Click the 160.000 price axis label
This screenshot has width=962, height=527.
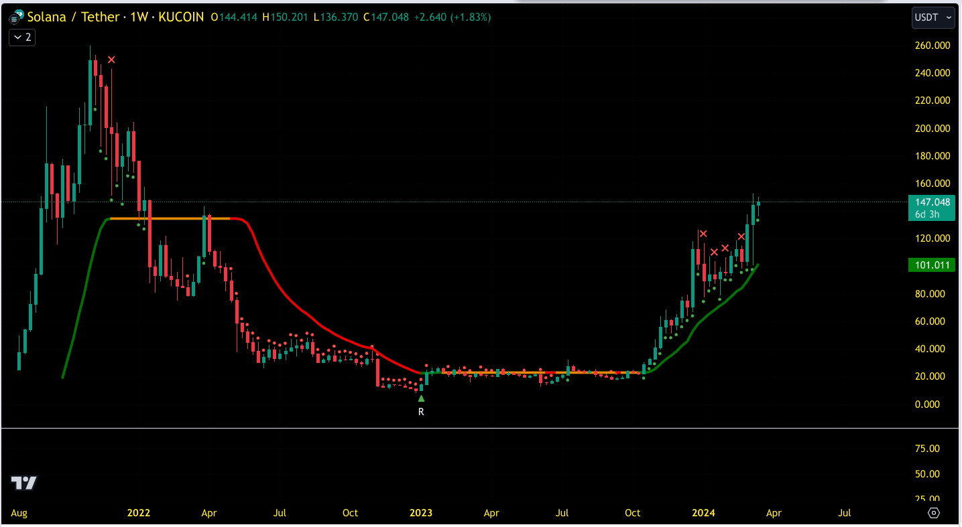933,183
